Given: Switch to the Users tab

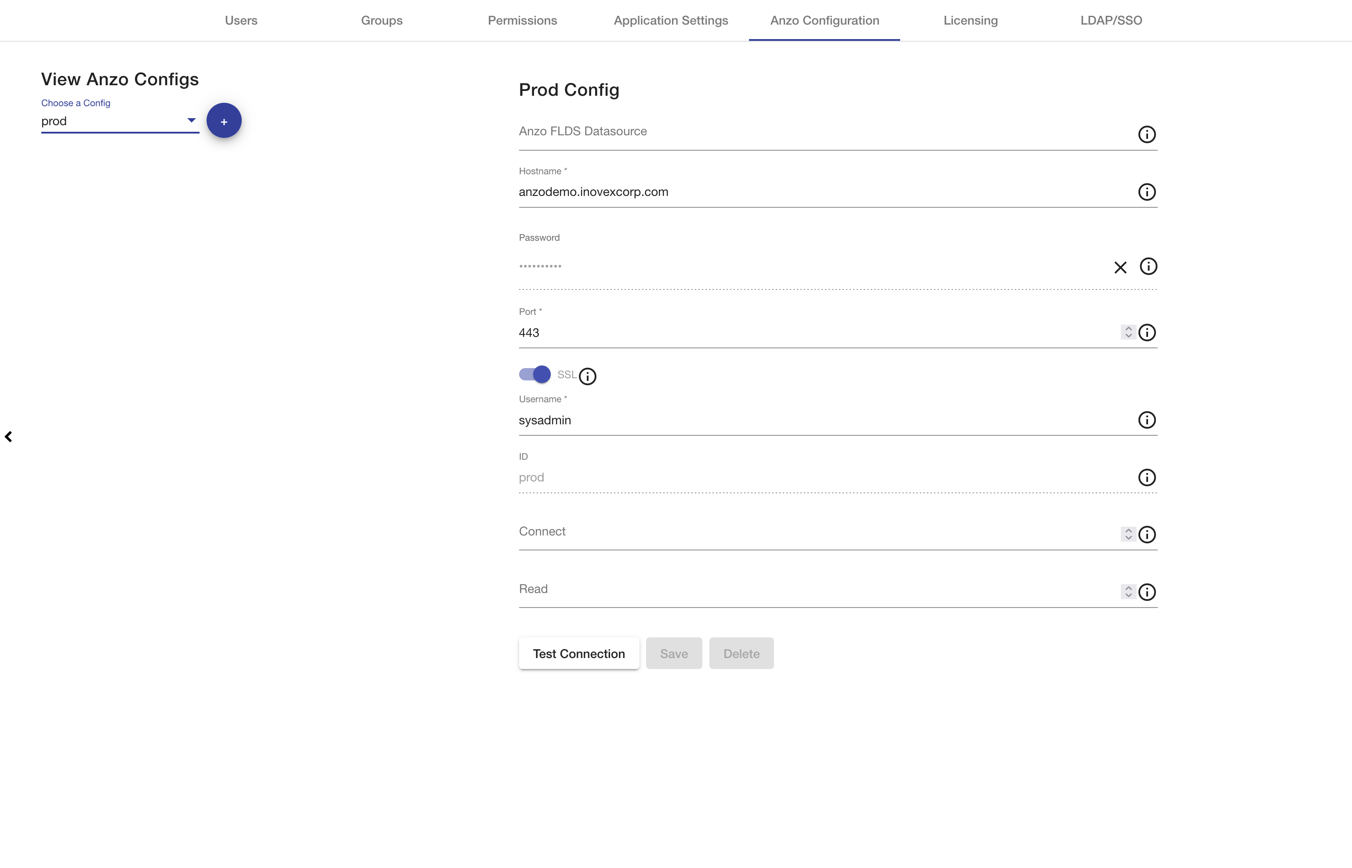Looking at the screenshot, I should (x=241, y=20).
